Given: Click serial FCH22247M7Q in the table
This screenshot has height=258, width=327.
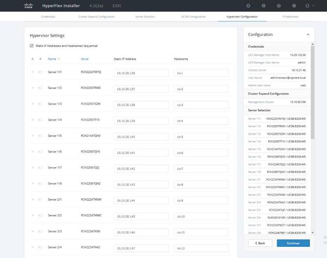Looking at the screenshot, I should pos(91,72).
